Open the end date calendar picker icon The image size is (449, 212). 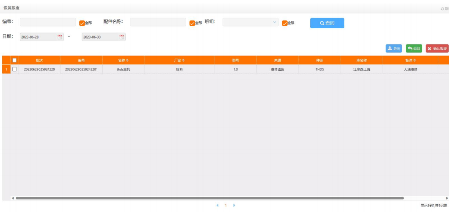click(121, 37)
